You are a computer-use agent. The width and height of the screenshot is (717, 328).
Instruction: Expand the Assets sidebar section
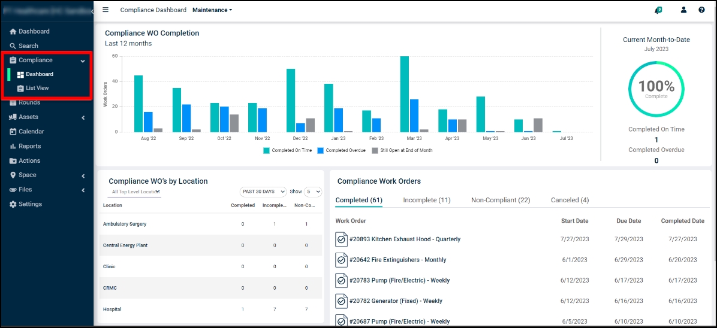click(47, 117)
